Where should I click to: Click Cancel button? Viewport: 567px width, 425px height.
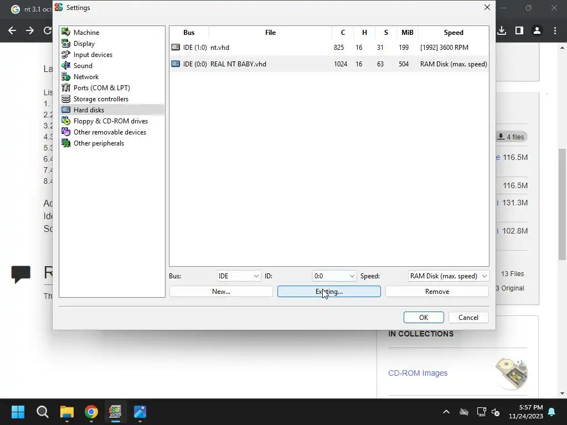pyautogui.click(x=468, y=317)
